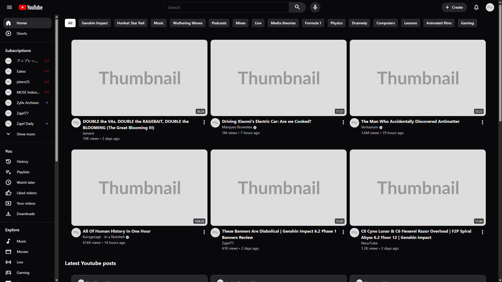Select the Mixes chip
Image resolution: width=502 pixels, height=282 pixels.
click(240, 23)
